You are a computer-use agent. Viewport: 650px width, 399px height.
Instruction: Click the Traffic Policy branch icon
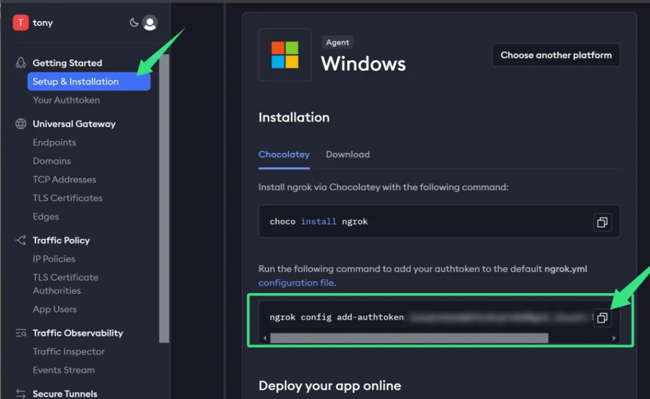pos(21,240)
